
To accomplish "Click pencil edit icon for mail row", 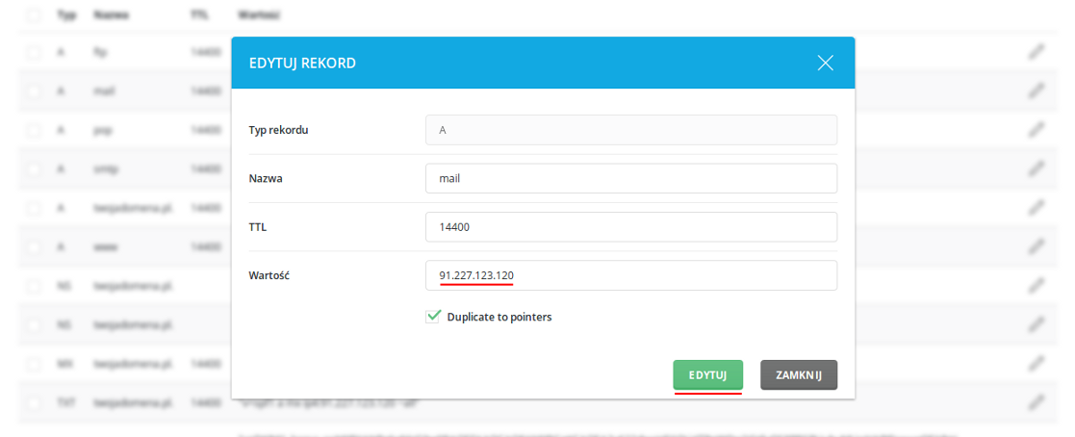I will [x=1037, y=90].
